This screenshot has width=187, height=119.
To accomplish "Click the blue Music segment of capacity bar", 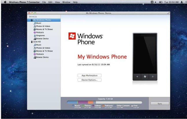I will [72, 102].
